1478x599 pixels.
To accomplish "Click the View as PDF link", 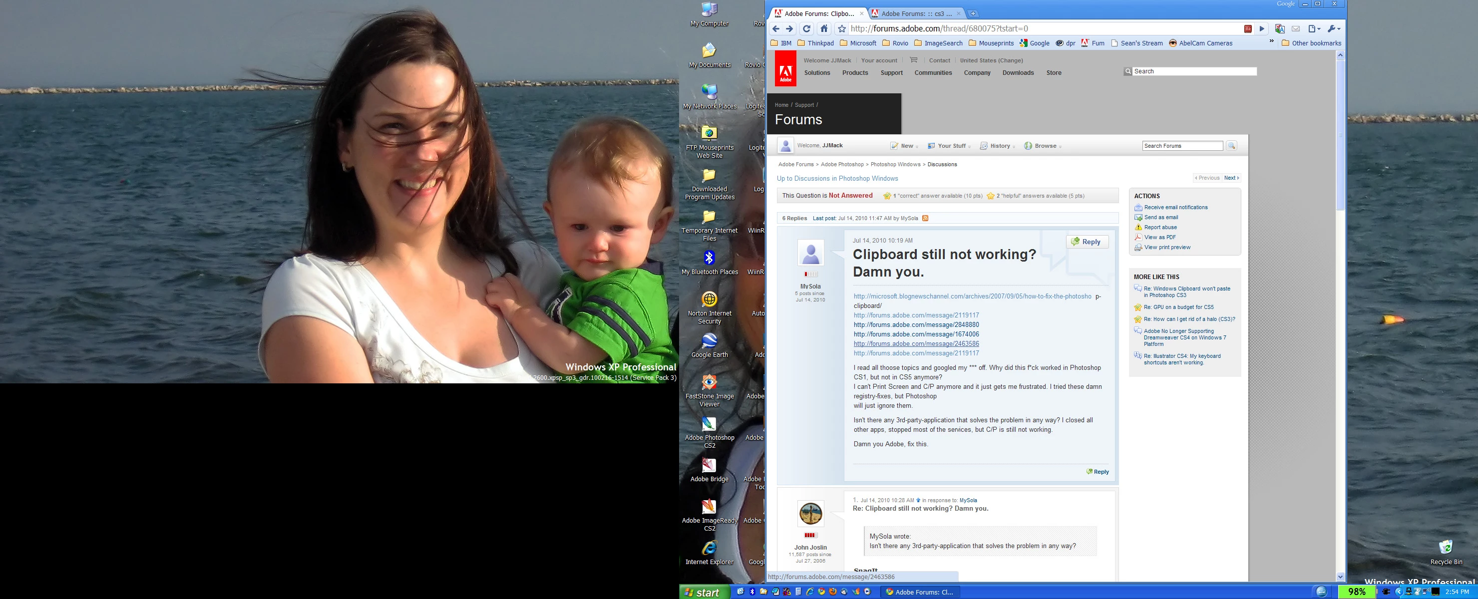I will click(1159, 237).
